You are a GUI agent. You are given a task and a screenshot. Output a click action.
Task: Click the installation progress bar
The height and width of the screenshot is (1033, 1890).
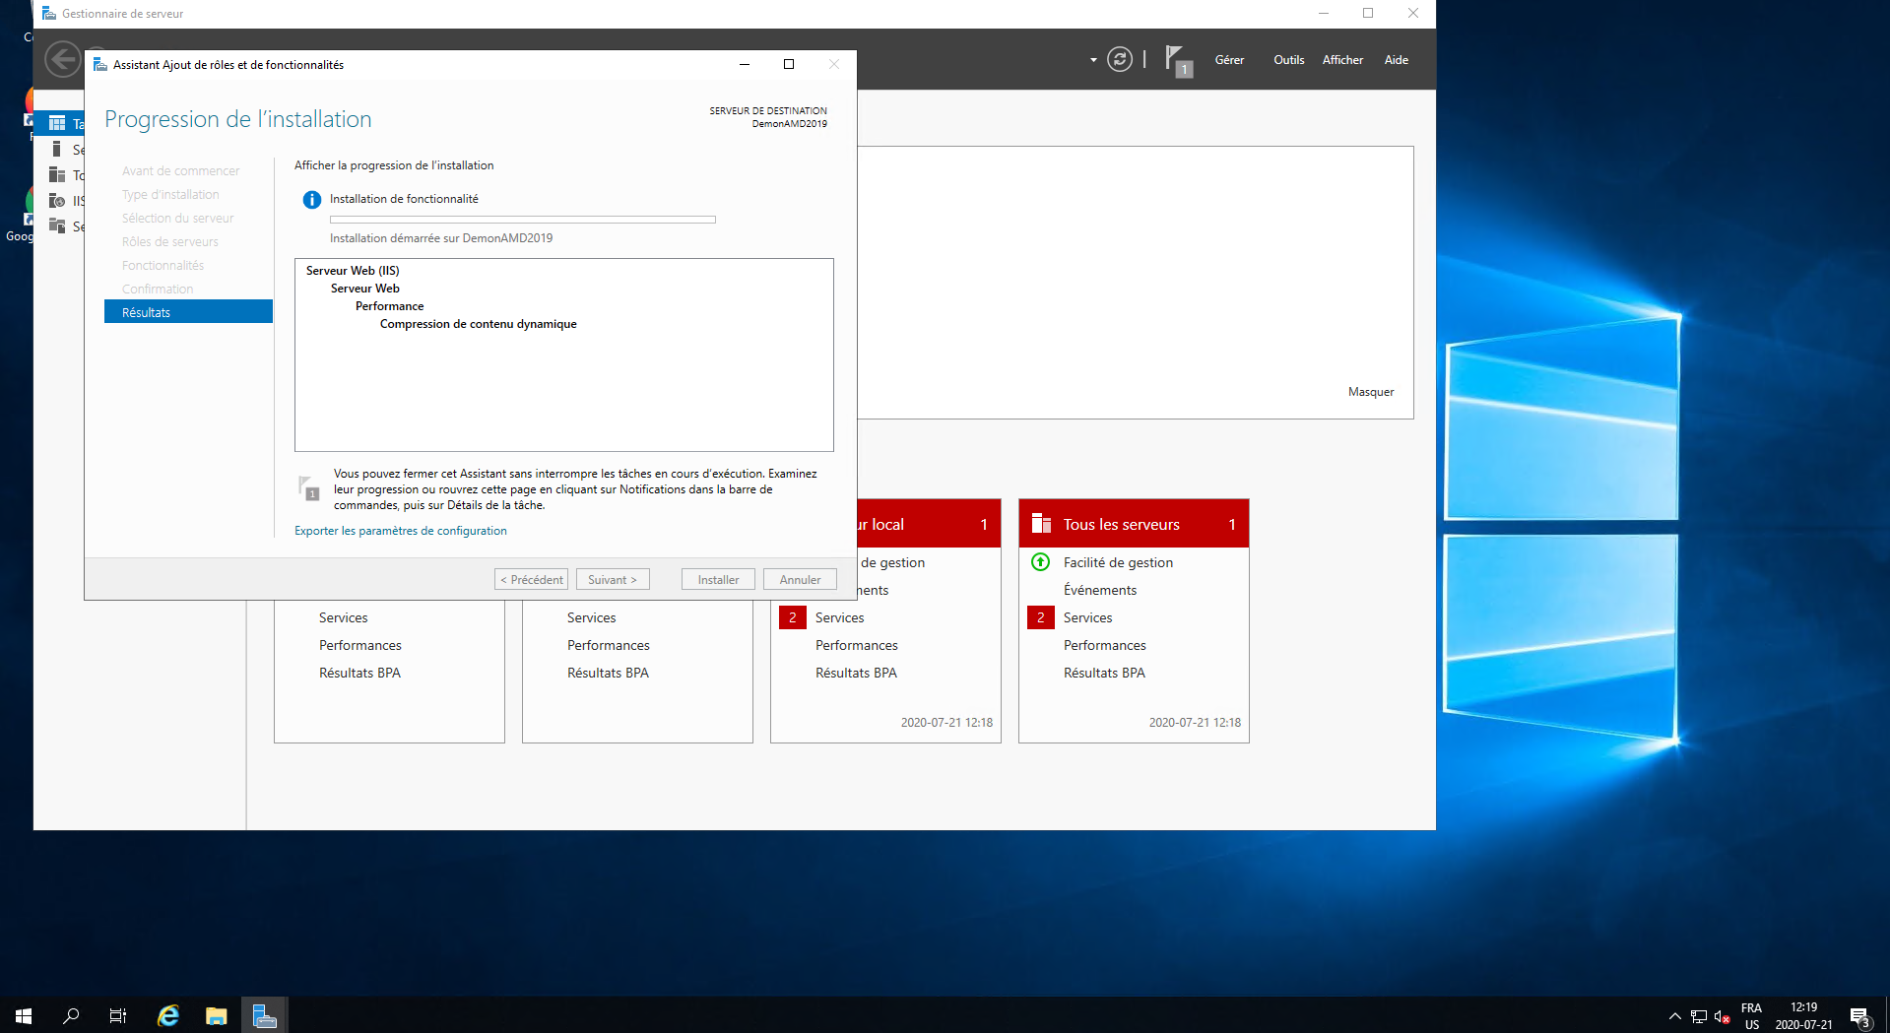click(522, 220)
